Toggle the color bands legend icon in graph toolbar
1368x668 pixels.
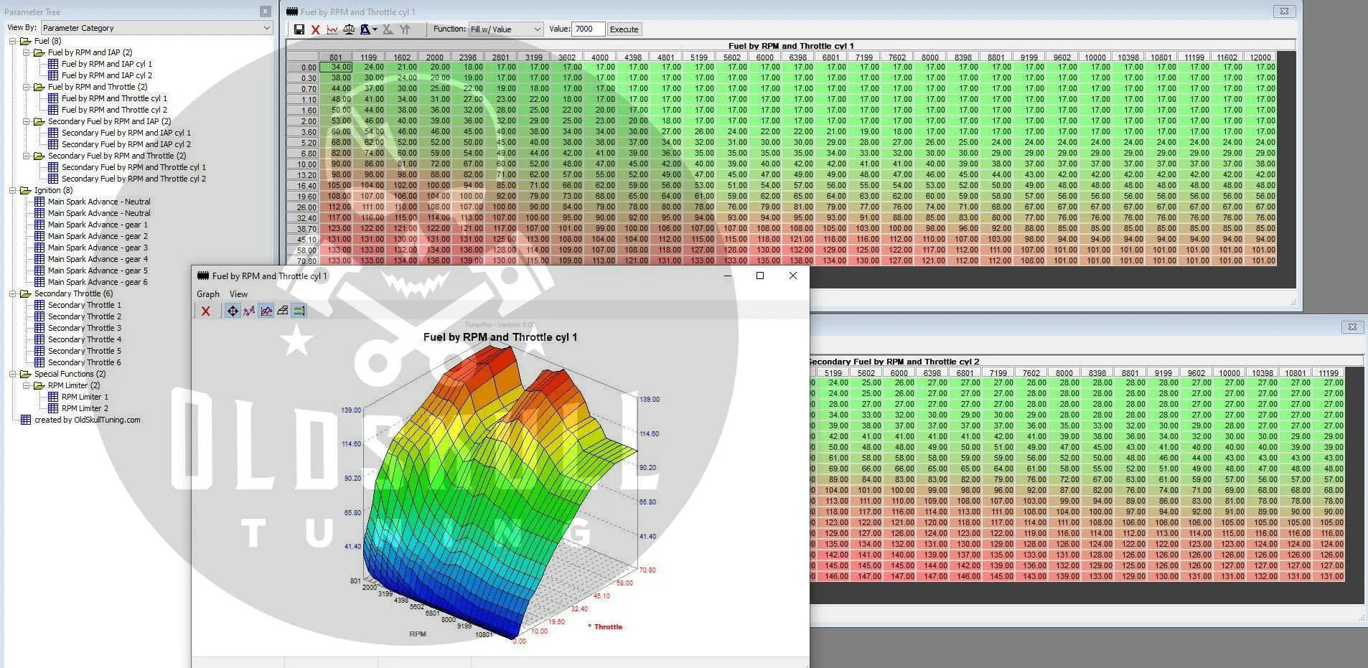click(299, 311)
